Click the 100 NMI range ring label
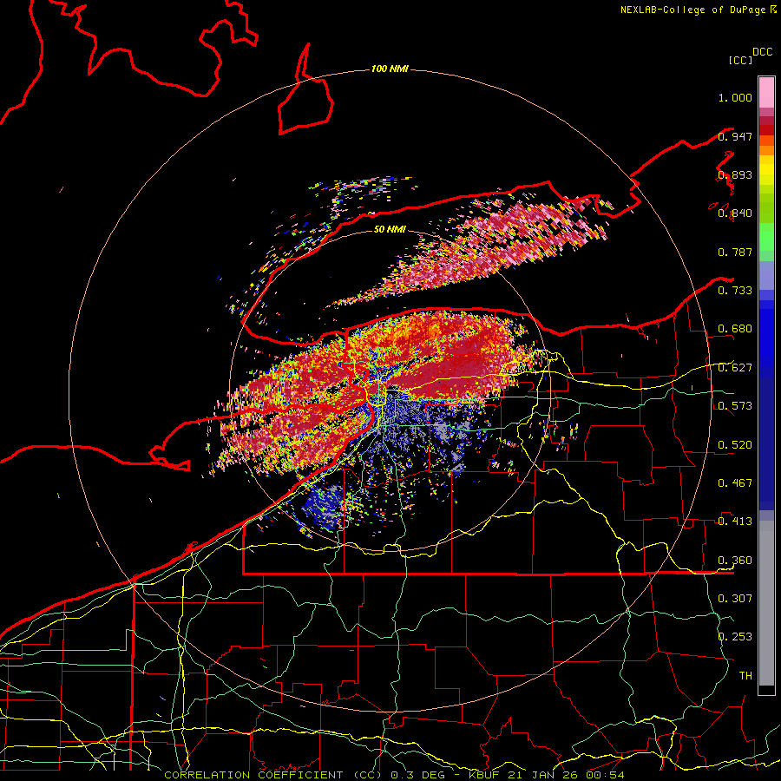Screen dimensions: 781x781 point(390,69)
